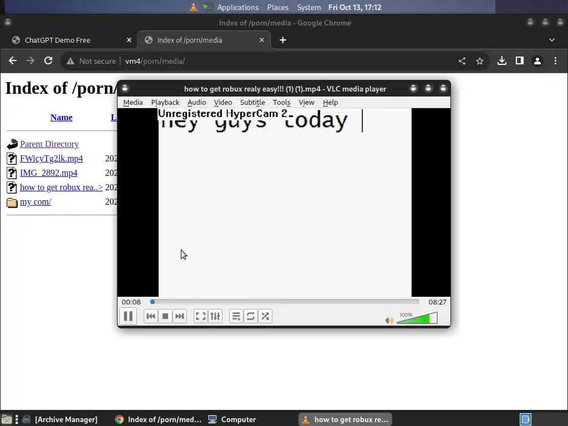Switch to Chrome window in taskbar
The width and height of the screenshot is (568, 426).
coord(158,419)
